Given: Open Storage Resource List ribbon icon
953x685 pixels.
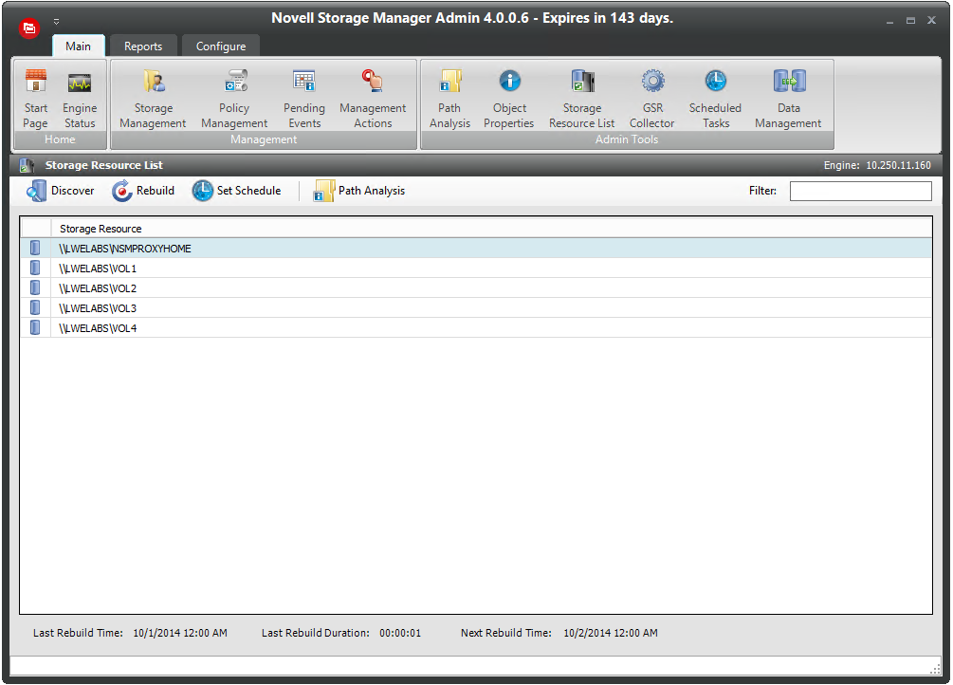Looking at the screenshot, I should pos(582,99).
